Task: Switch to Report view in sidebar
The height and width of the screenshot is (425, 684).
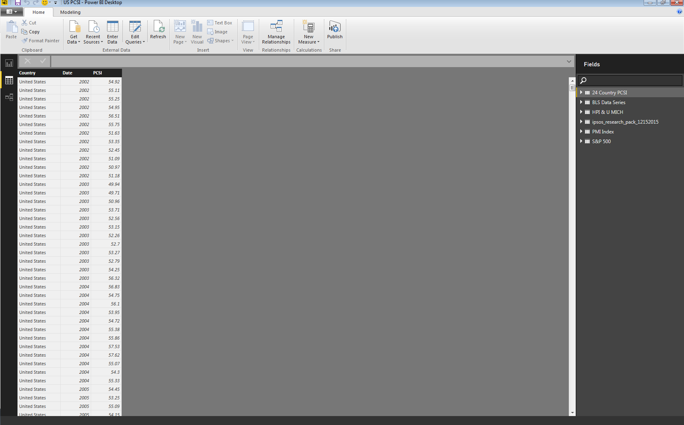Action: [x=9, y=63]
